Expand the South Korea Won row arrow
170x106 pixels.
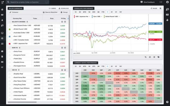tap(13, 78)
